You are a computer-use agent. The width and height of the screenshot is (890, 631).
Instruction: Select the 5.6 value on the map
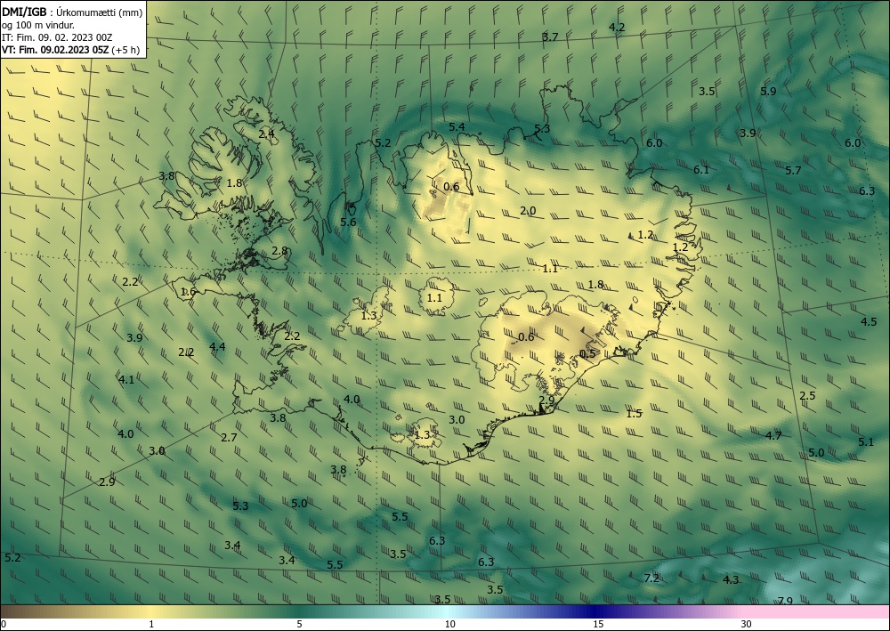point(348,222)
